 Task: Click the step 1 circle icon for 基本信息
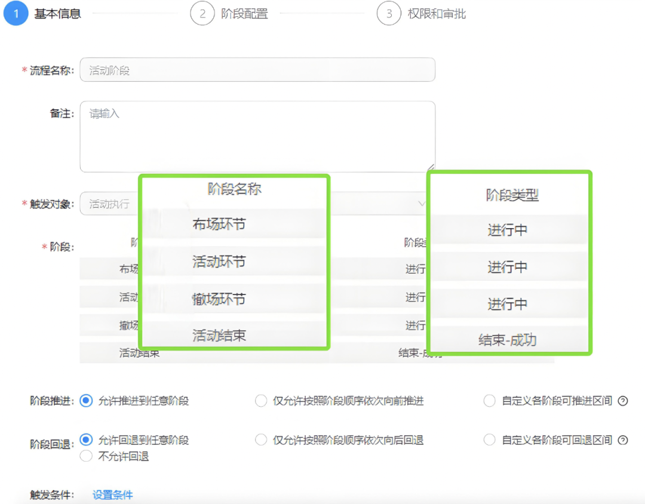coord(16,13)
